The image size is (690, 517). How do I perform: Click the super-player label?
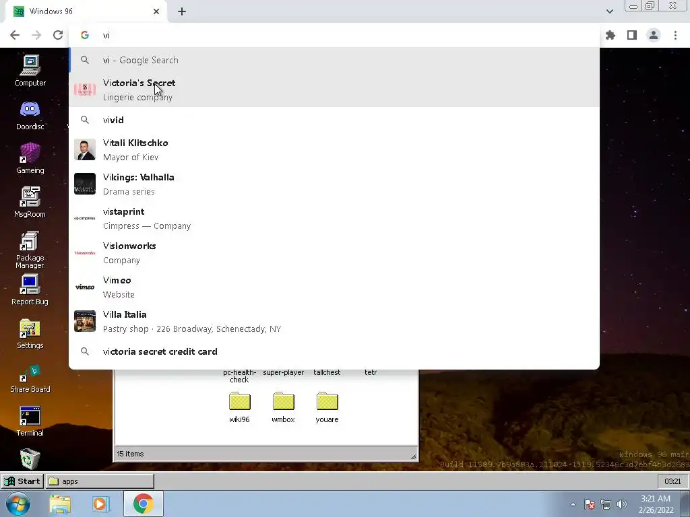(284, 372)
